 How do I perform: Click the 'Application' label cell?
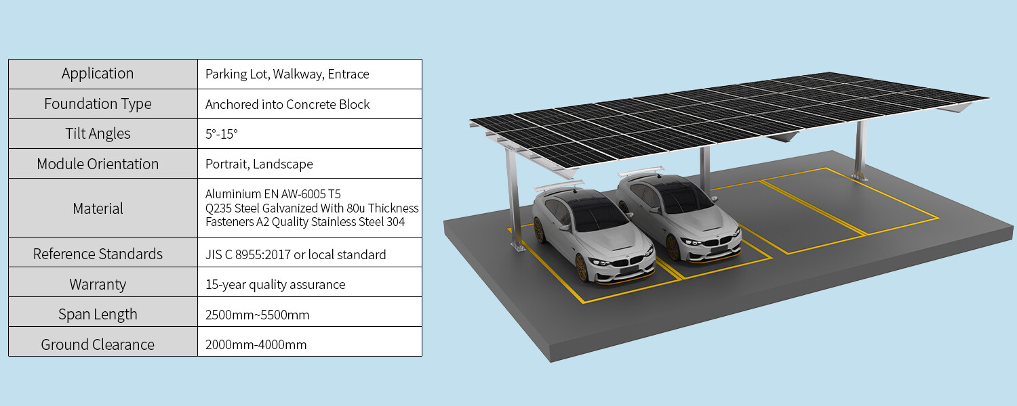tap(103, 74)
